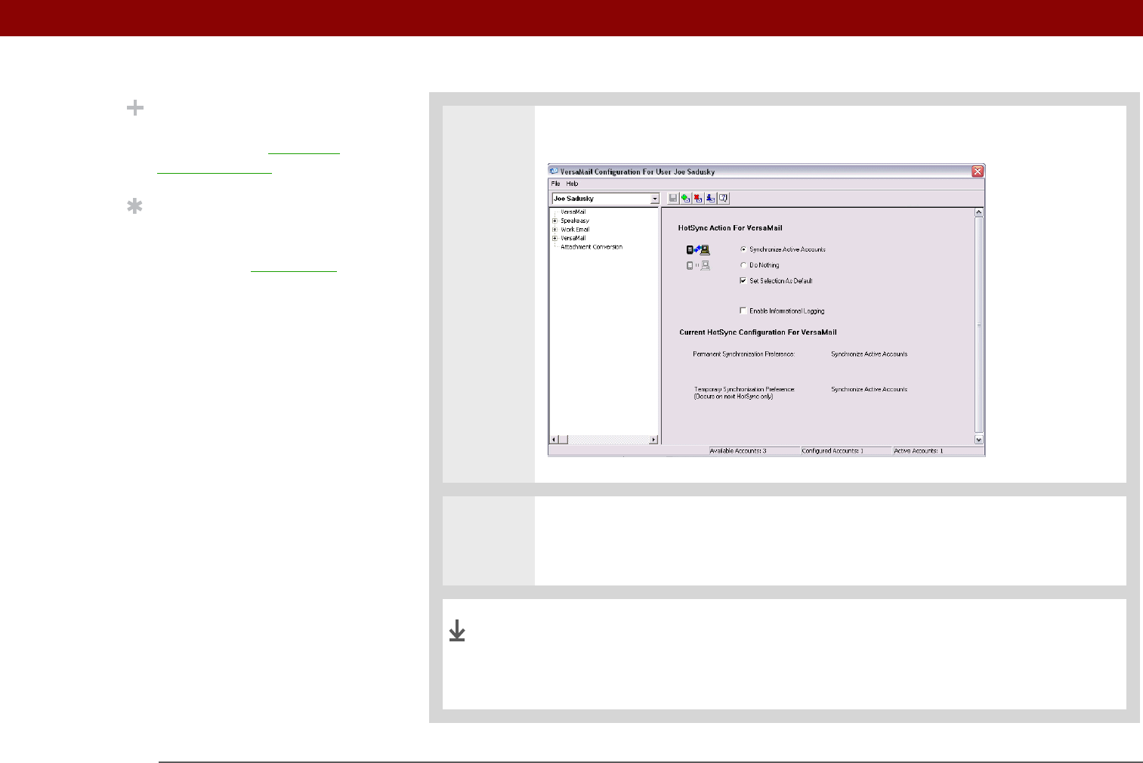Click the Save toolbar icon
Viewport: 1143px width, 763px height.
point(673,199)
